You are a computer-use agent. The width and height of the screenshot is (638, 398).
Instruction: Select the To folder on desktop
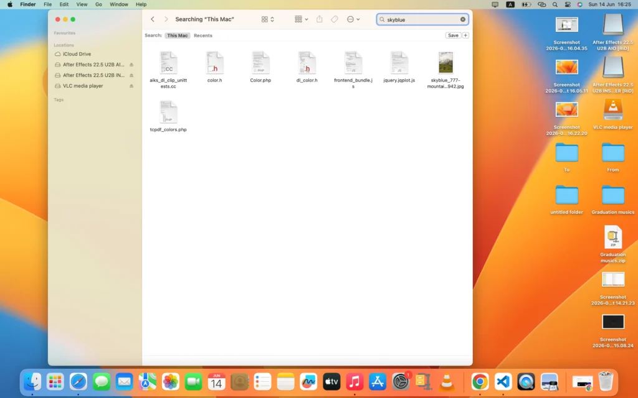(567, 157)
